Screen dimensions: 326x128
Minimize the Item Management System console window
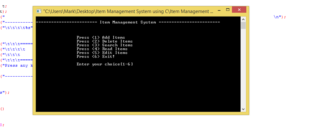click(x=219, y=10)
